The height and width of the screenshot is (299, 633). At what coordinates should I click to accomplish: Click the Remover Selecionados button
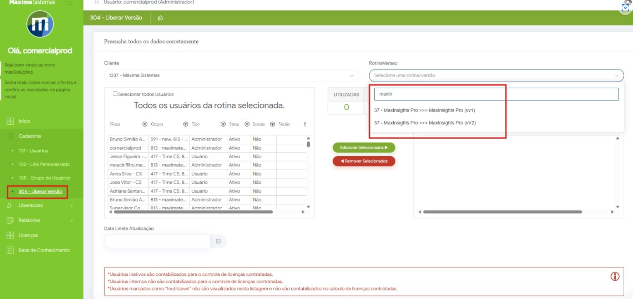pyautogui.click(x=363, y=161)
